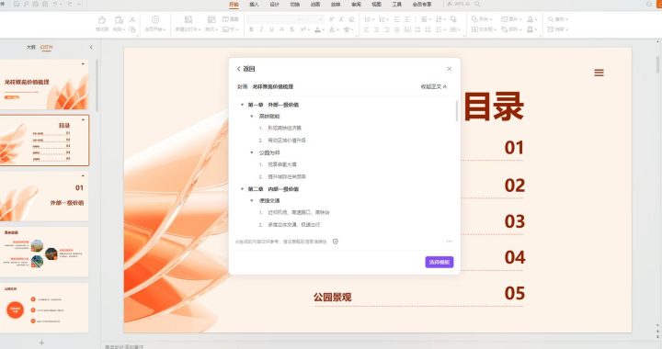
Task: Click number 03 in the contents list
Action: (515, 221)
